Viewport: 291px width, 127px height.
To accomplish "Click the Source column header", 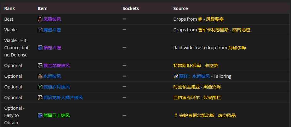I will point(180,8).
